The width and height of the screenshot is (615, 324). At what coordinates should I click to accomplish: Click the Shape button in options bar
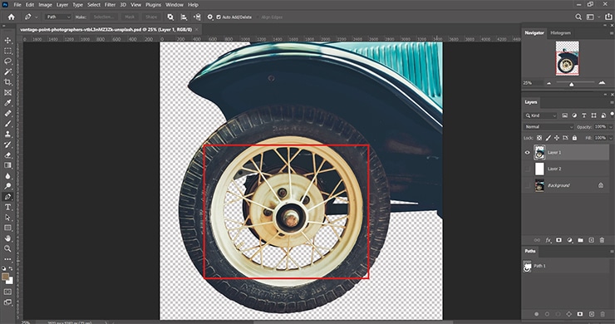click(x=151, y=17)
